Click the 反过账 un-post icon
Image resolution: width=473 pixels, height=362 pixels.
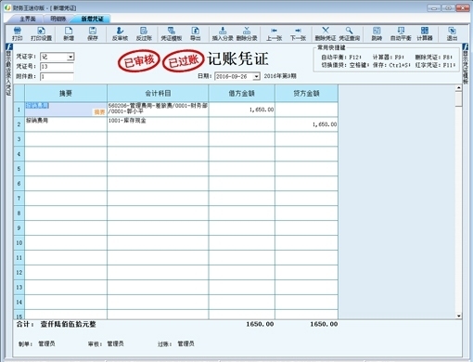(144, 33)
